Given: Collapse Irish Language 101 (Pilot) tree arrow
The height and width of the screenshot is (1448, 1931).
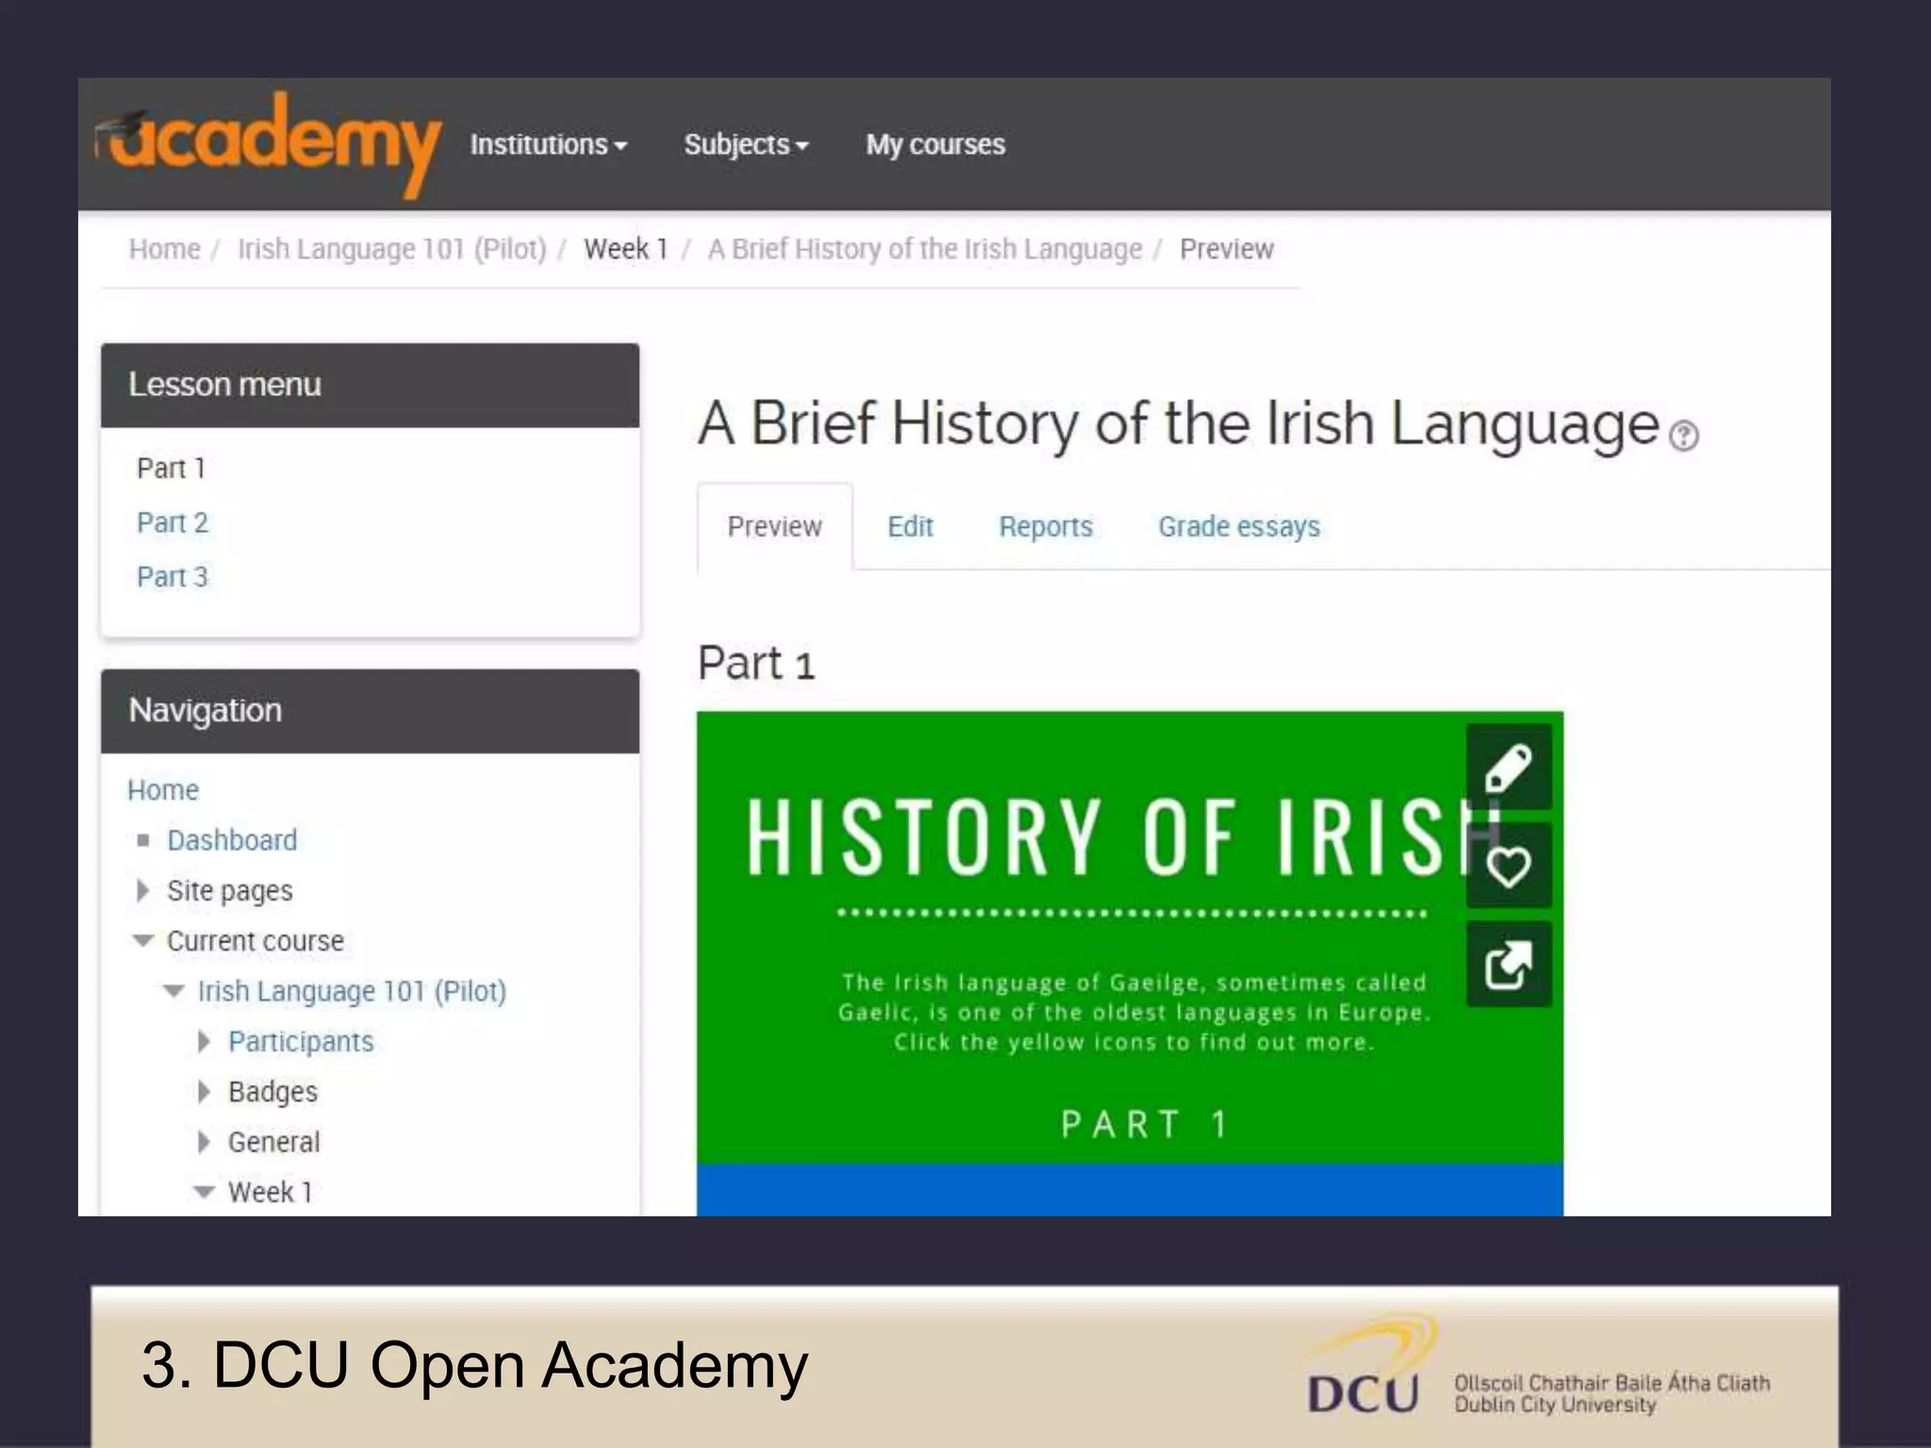Looking at the screenshot, I should pyautogui.click(x=173, y=991).
